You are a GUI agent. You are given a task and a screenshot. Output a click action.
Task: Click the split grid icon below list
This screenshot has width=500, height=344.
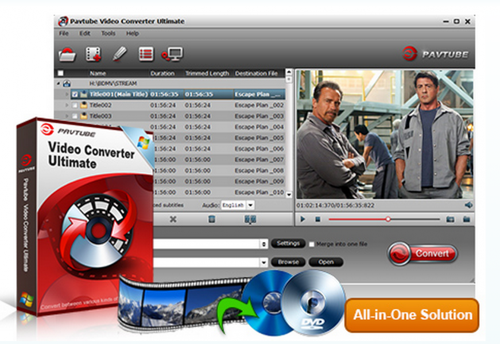250,219
